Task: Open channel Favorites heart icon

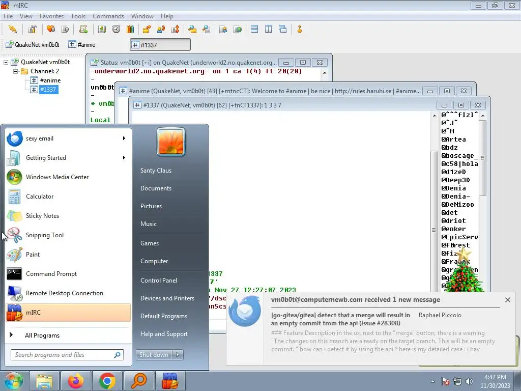Action: (x=51, y=29)
